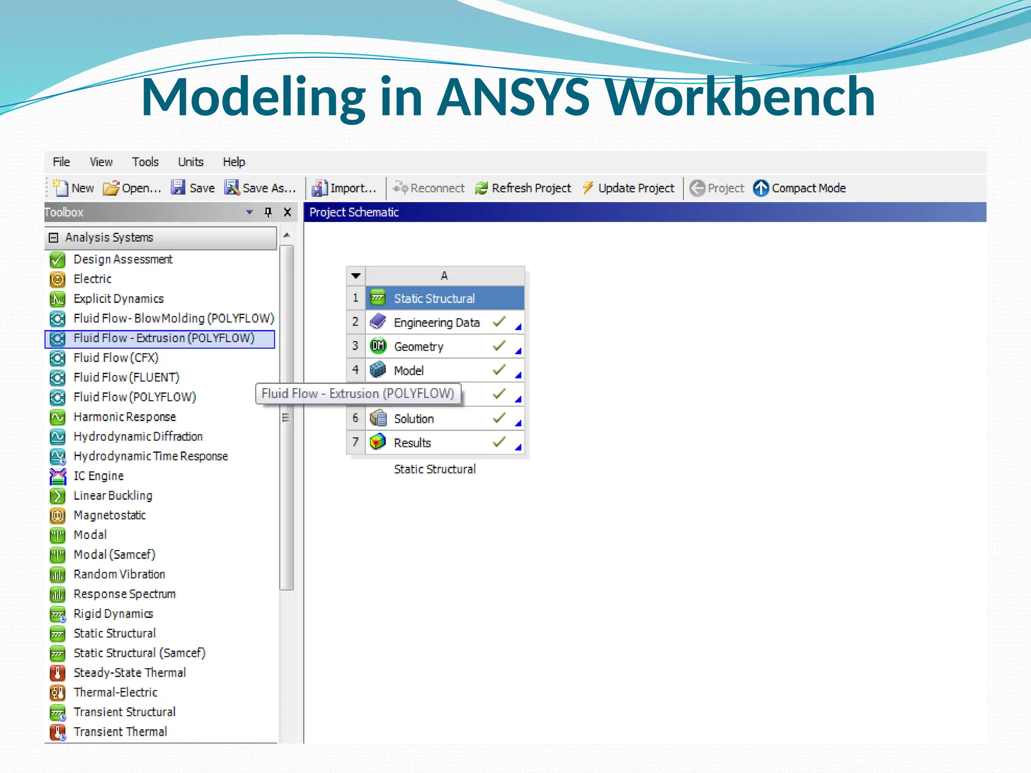The image size is (1031, 773).
Task: Click the Toolbox vertical scrollbar thumb
Action: click(286, 417)
